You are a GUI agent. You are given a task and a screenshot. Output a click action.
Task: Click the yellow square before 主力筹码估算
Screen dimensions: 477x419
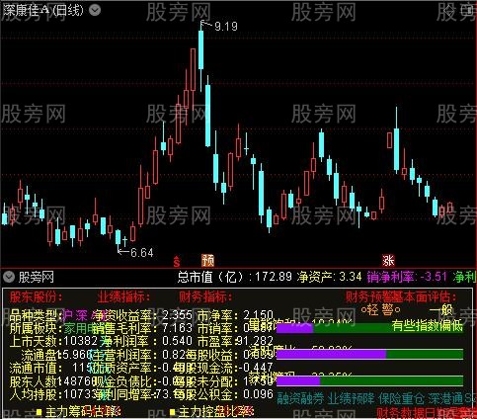click(x=40, y=412)
